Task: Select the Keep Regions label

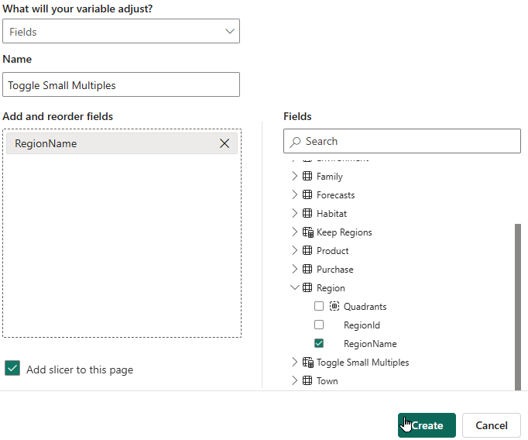Action: pyautogui.click(x=345, y=232)
